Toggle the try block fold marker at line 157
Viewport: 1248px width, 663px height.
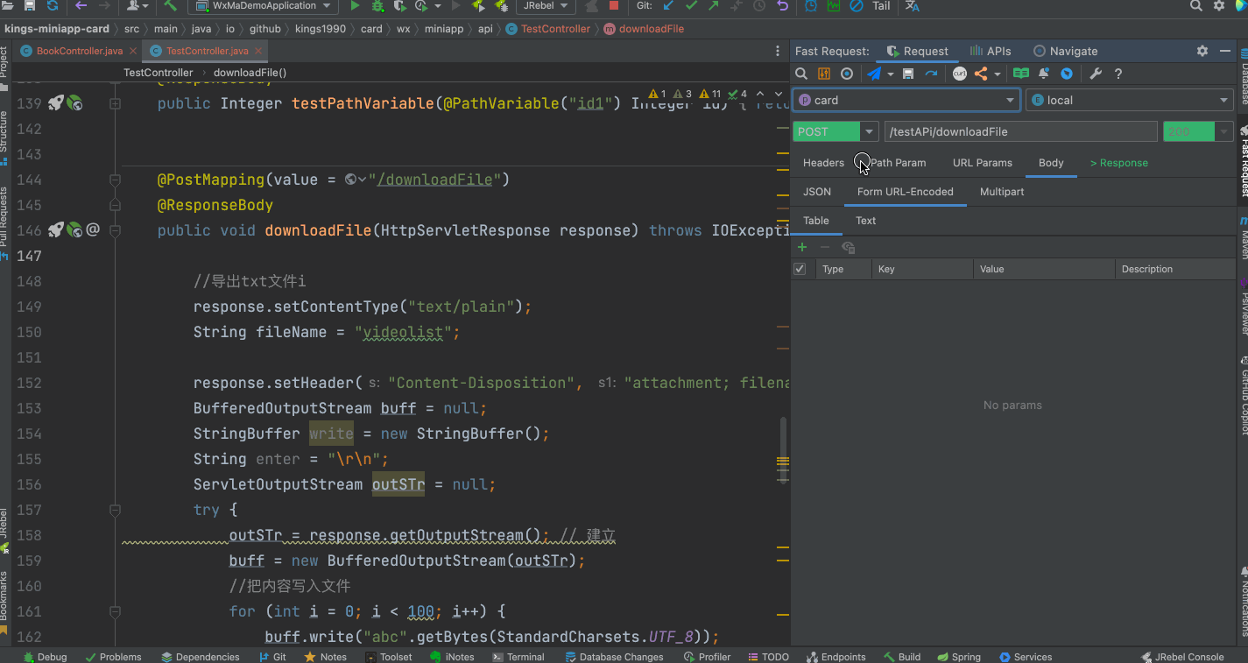[115, 510]
